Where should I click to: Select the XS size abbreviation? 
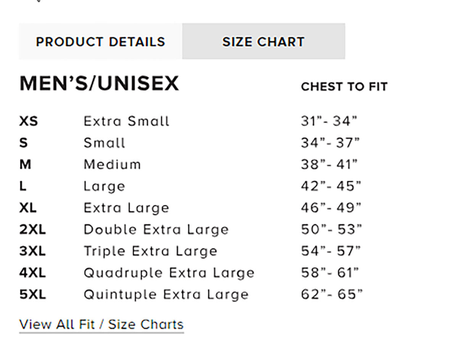(29, 121)
